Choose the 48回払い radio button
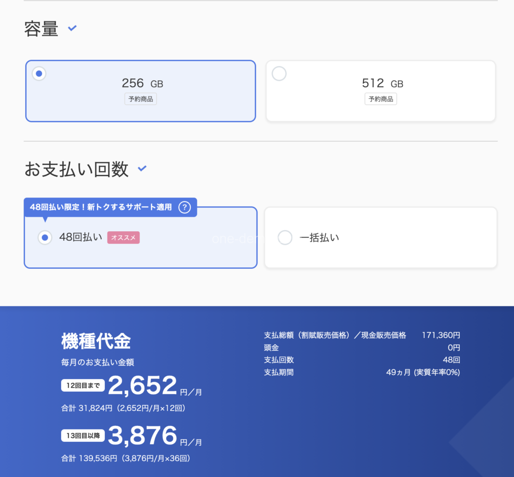514x477 pixels. coord(45,238)
